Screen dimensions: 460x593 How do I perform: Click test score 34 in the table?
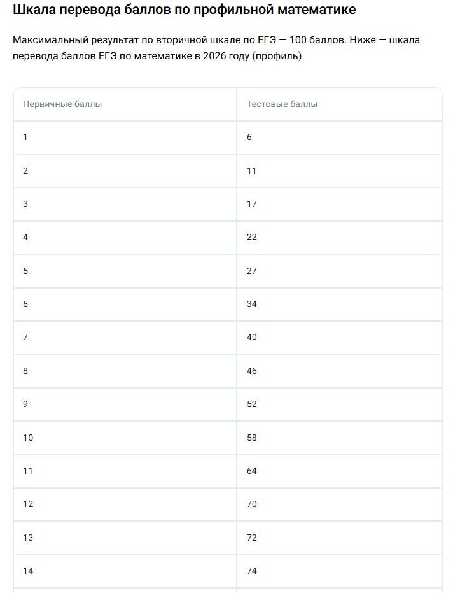339,304
